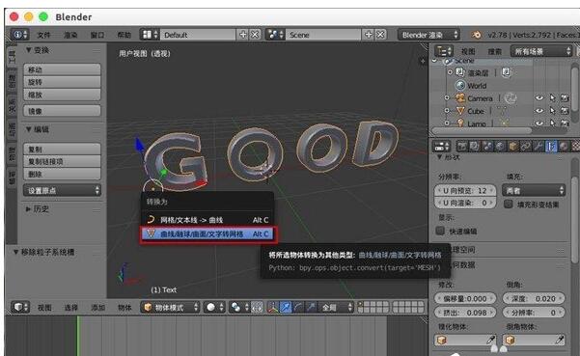Image resolution: width=580 pixels, height=356 pixels.
Task: Delete the Default screen layout
Action: [x=255, y=35]
